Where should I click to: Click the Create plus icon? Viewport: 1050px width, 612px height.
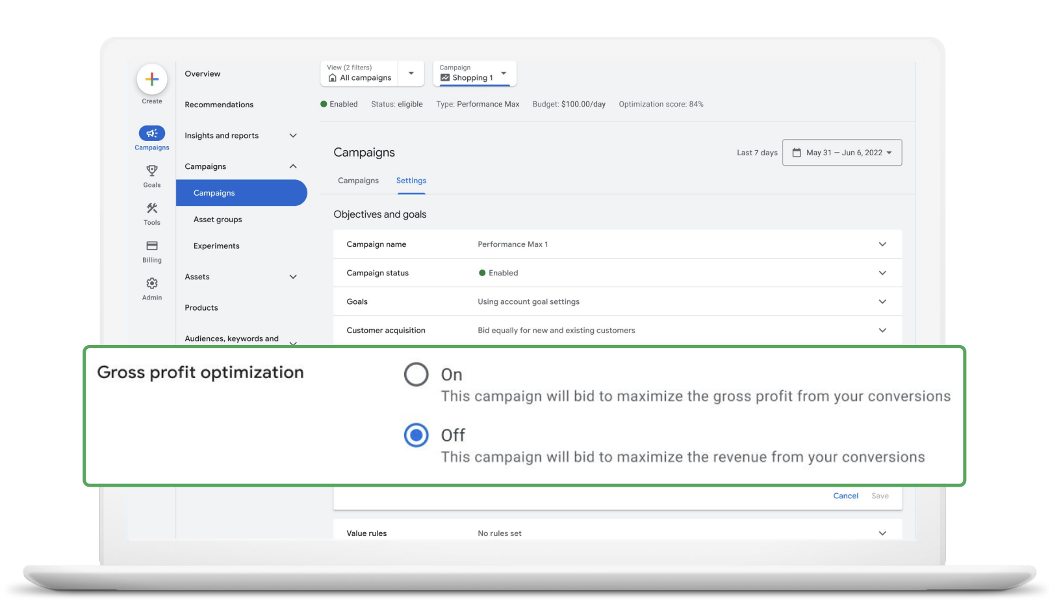pyautogui.click(x=152, y=79)
